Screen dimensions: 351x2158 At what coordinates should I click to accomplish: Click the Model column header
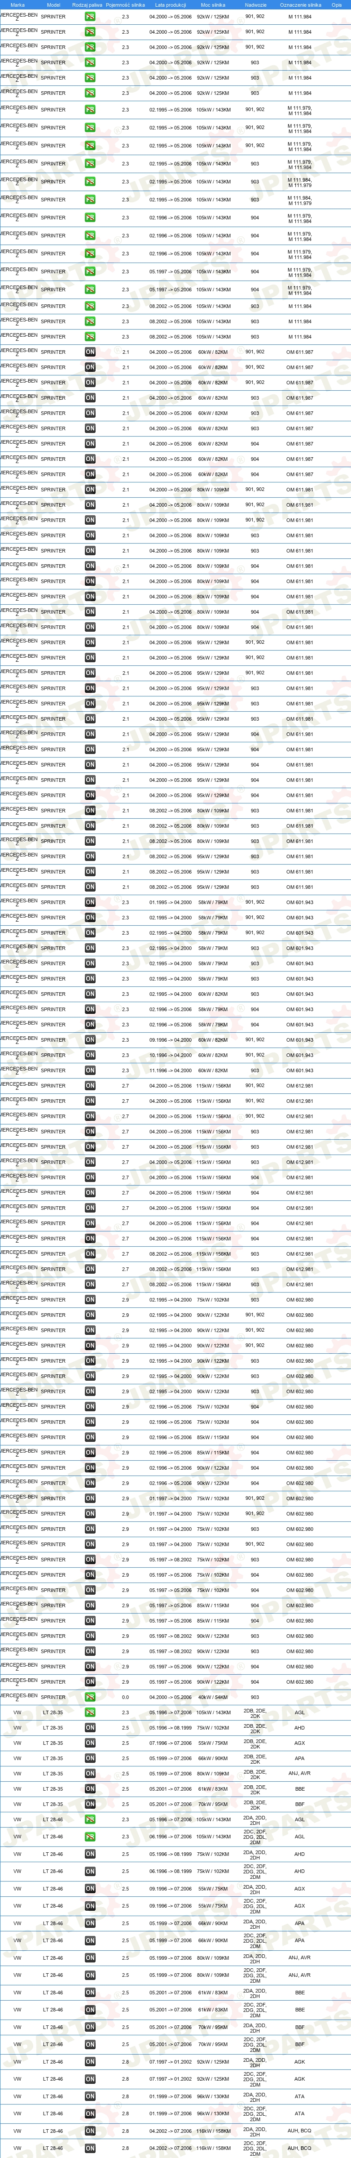pyautogui.click(x=53, y=4)
